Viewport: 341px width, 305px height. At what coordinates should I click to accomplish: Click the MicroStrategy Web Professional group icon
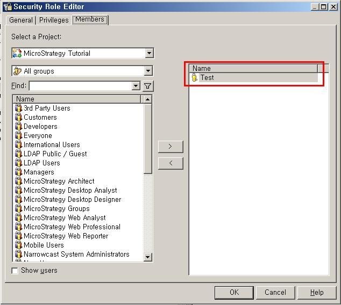[x=18, y=227]
